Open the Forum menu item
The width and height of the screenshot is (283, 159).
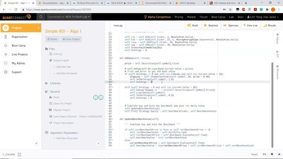(x=203, y=17)
